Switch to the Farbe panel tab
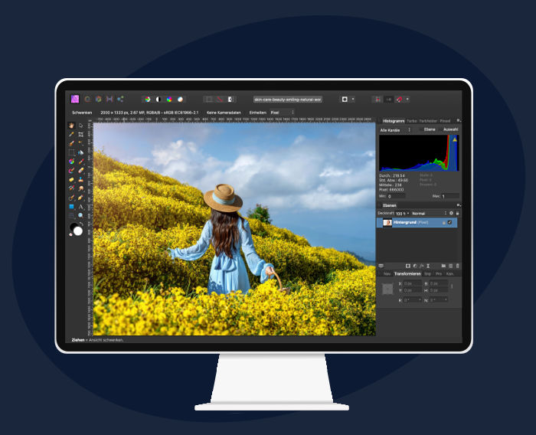Image resolution: width=536 pixels, height=435 pixels. click(x=412, y=121)
